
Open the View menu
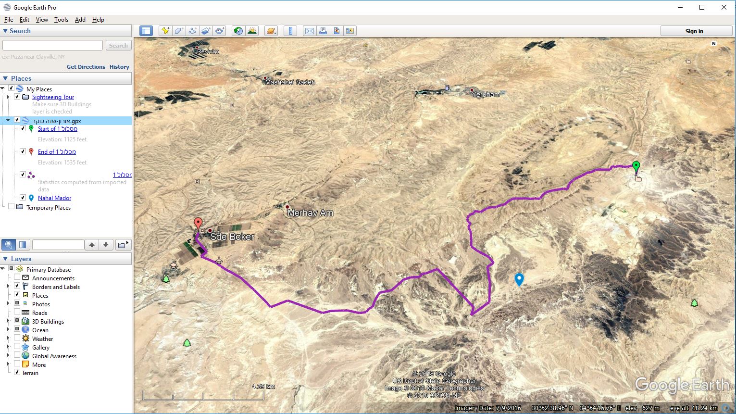coord(42,20)
